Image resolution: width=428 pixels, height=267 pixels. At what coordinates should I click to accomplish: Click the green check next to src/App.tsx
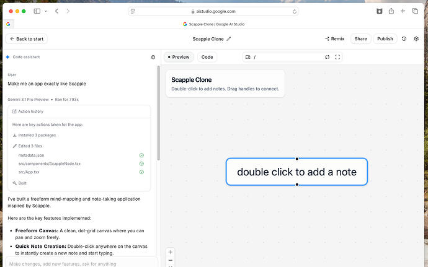coord(141,172)
